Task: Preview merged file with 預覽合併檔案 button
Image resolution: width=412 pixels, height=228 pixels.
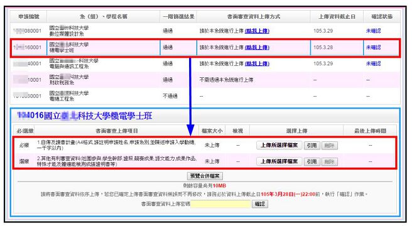Action: coord(205,176)
